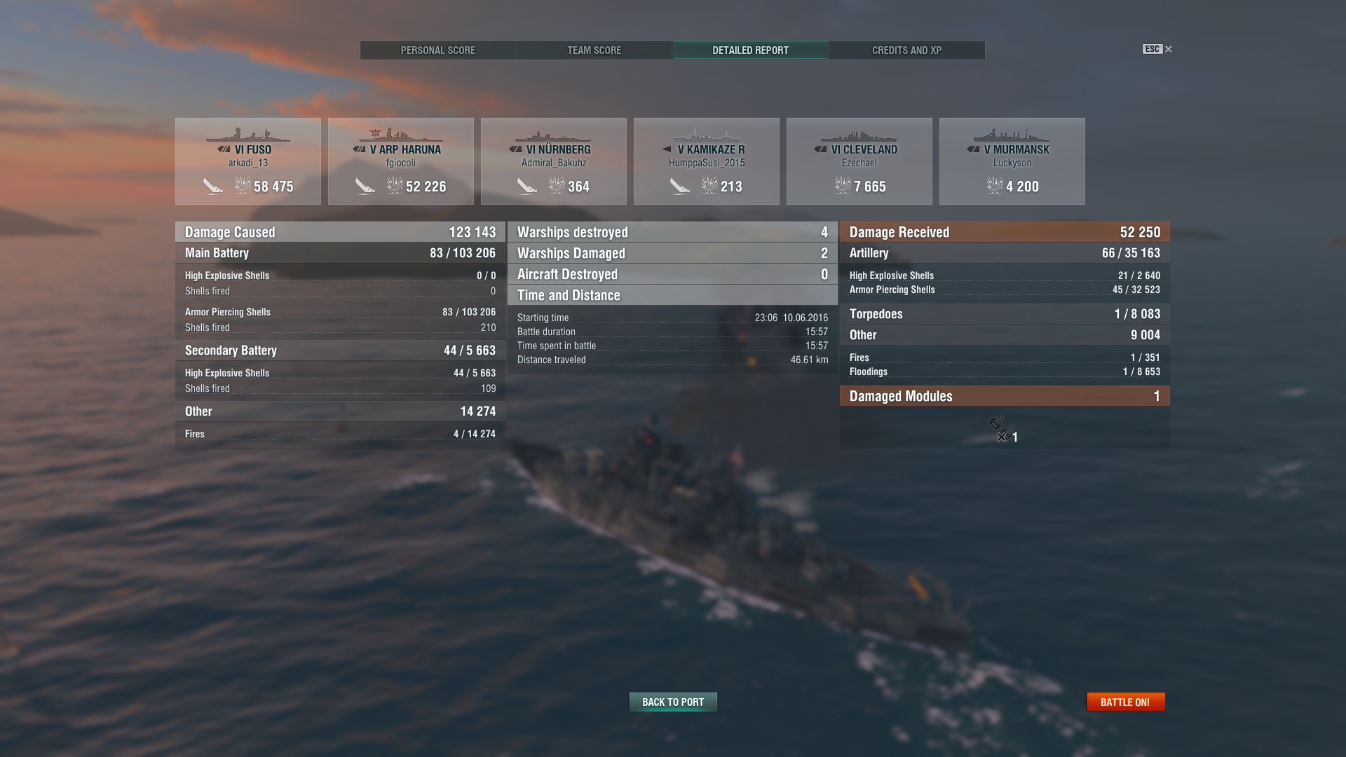Select the VI Cleveland ship card
The width and height of the screenshot is (1346, 757).
pos(859,161)
